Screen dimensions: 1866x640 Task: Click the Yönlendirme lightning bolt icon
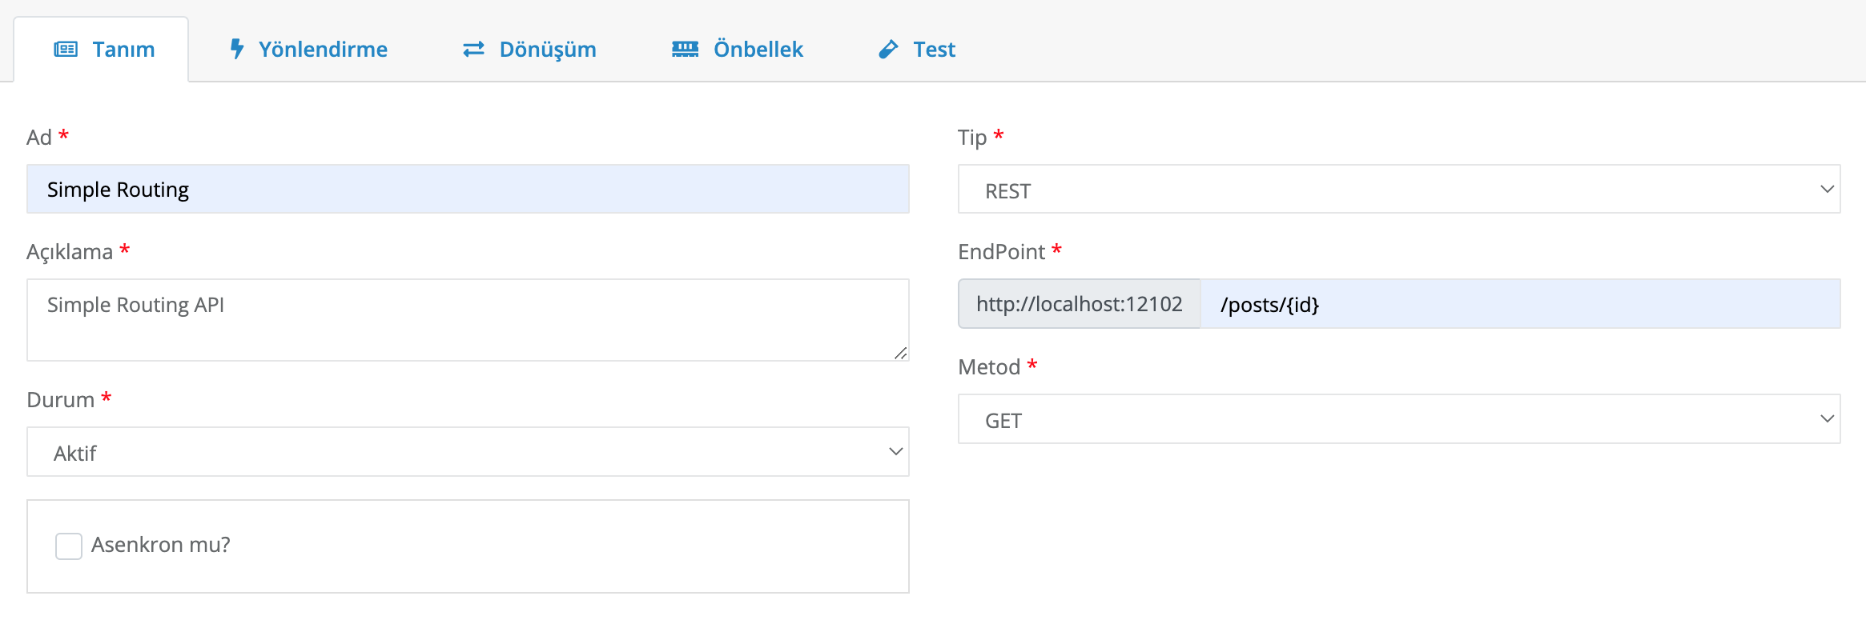click(237, 49)
